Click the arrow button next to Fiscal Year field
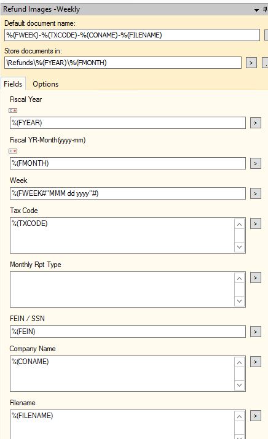 point(255,123)
